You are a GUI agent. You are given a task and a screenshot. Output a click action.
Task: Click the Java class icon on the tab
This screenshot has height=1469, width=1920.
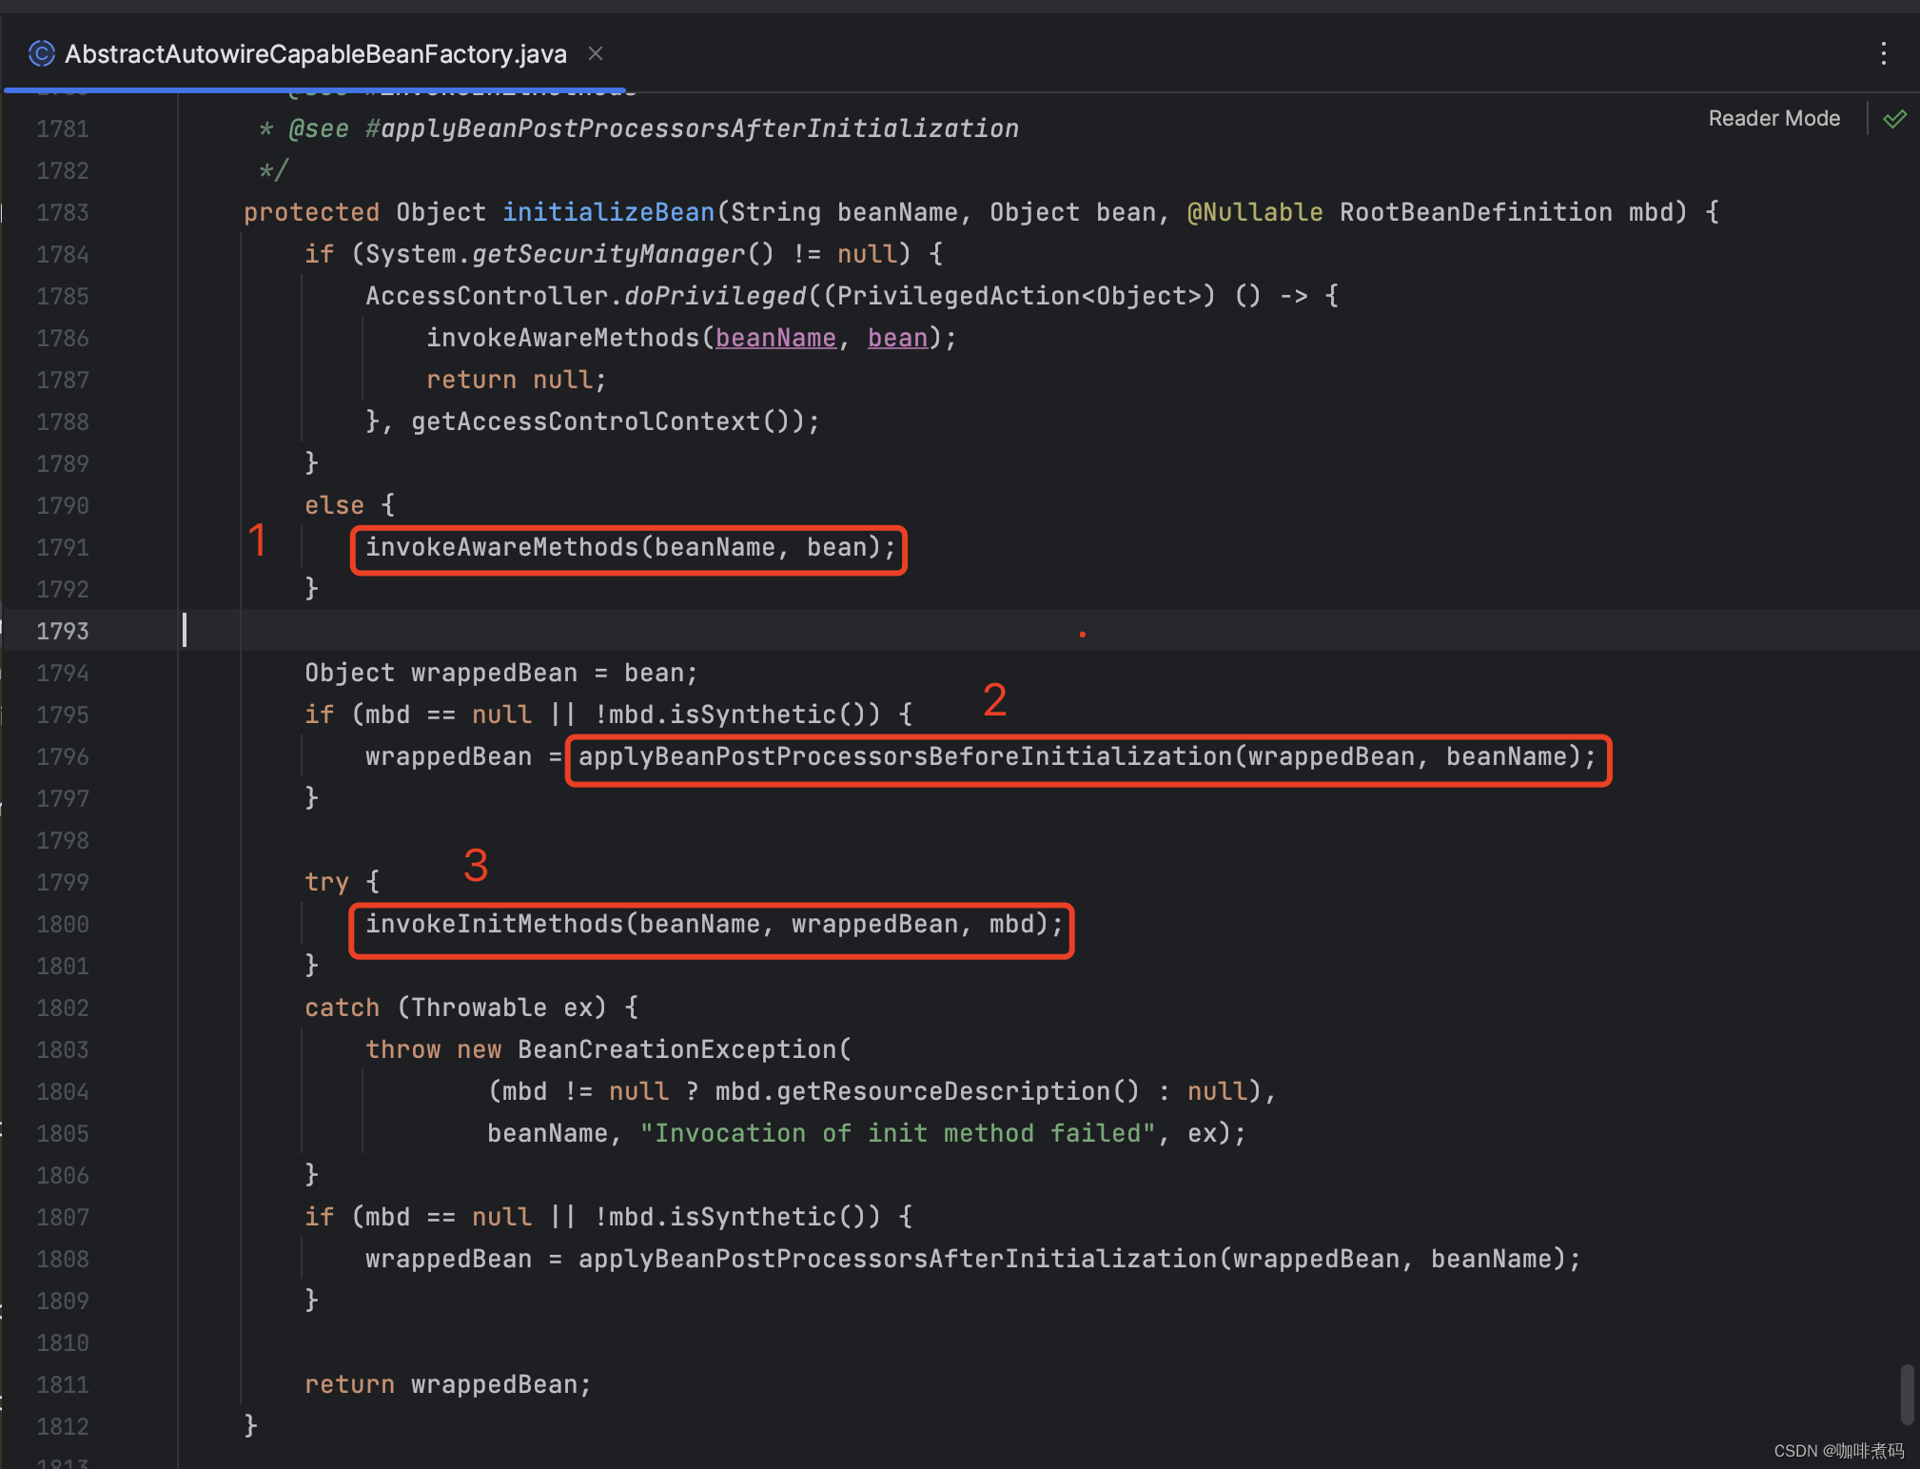point(42,53)
